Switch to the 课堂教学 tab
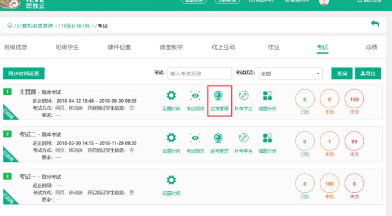This screenshot has width=392, height=216. pyautogui.click(x=171, y=47)
